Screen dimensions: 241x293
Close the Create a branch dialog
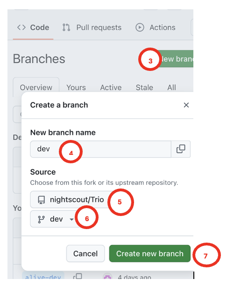tap(186, 105)
